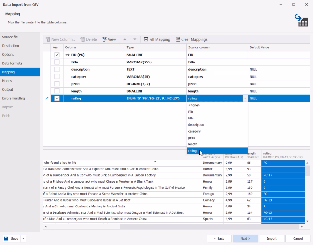This screenshot has width=313, height=245.
Task: Select <None> in source column list
Action: click(x=217, y=105)
